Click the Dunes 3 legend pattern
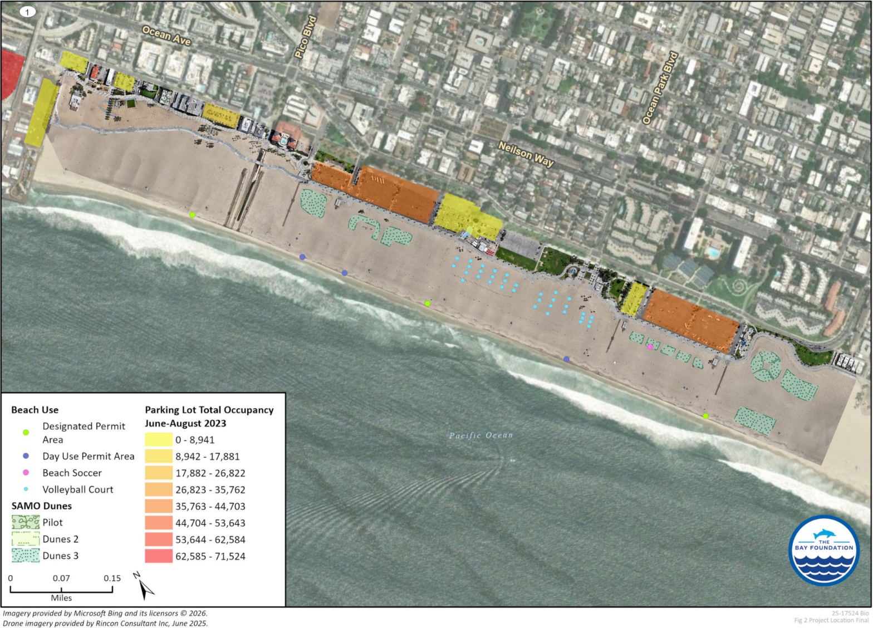 tap(26, 556)
